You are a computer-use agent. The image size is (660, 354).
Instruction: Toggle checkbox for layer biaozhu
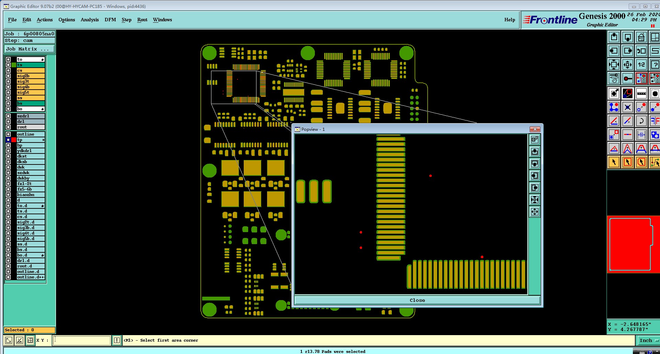(x=8, y=195)
